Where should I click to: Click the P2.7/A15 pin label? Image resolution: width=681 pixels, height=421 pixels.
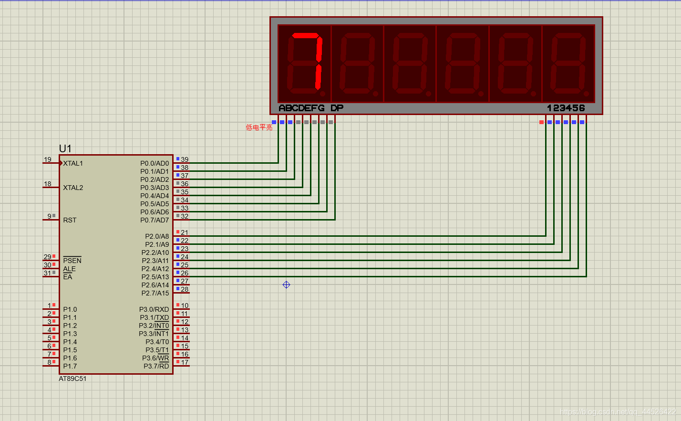coord(155,293)
